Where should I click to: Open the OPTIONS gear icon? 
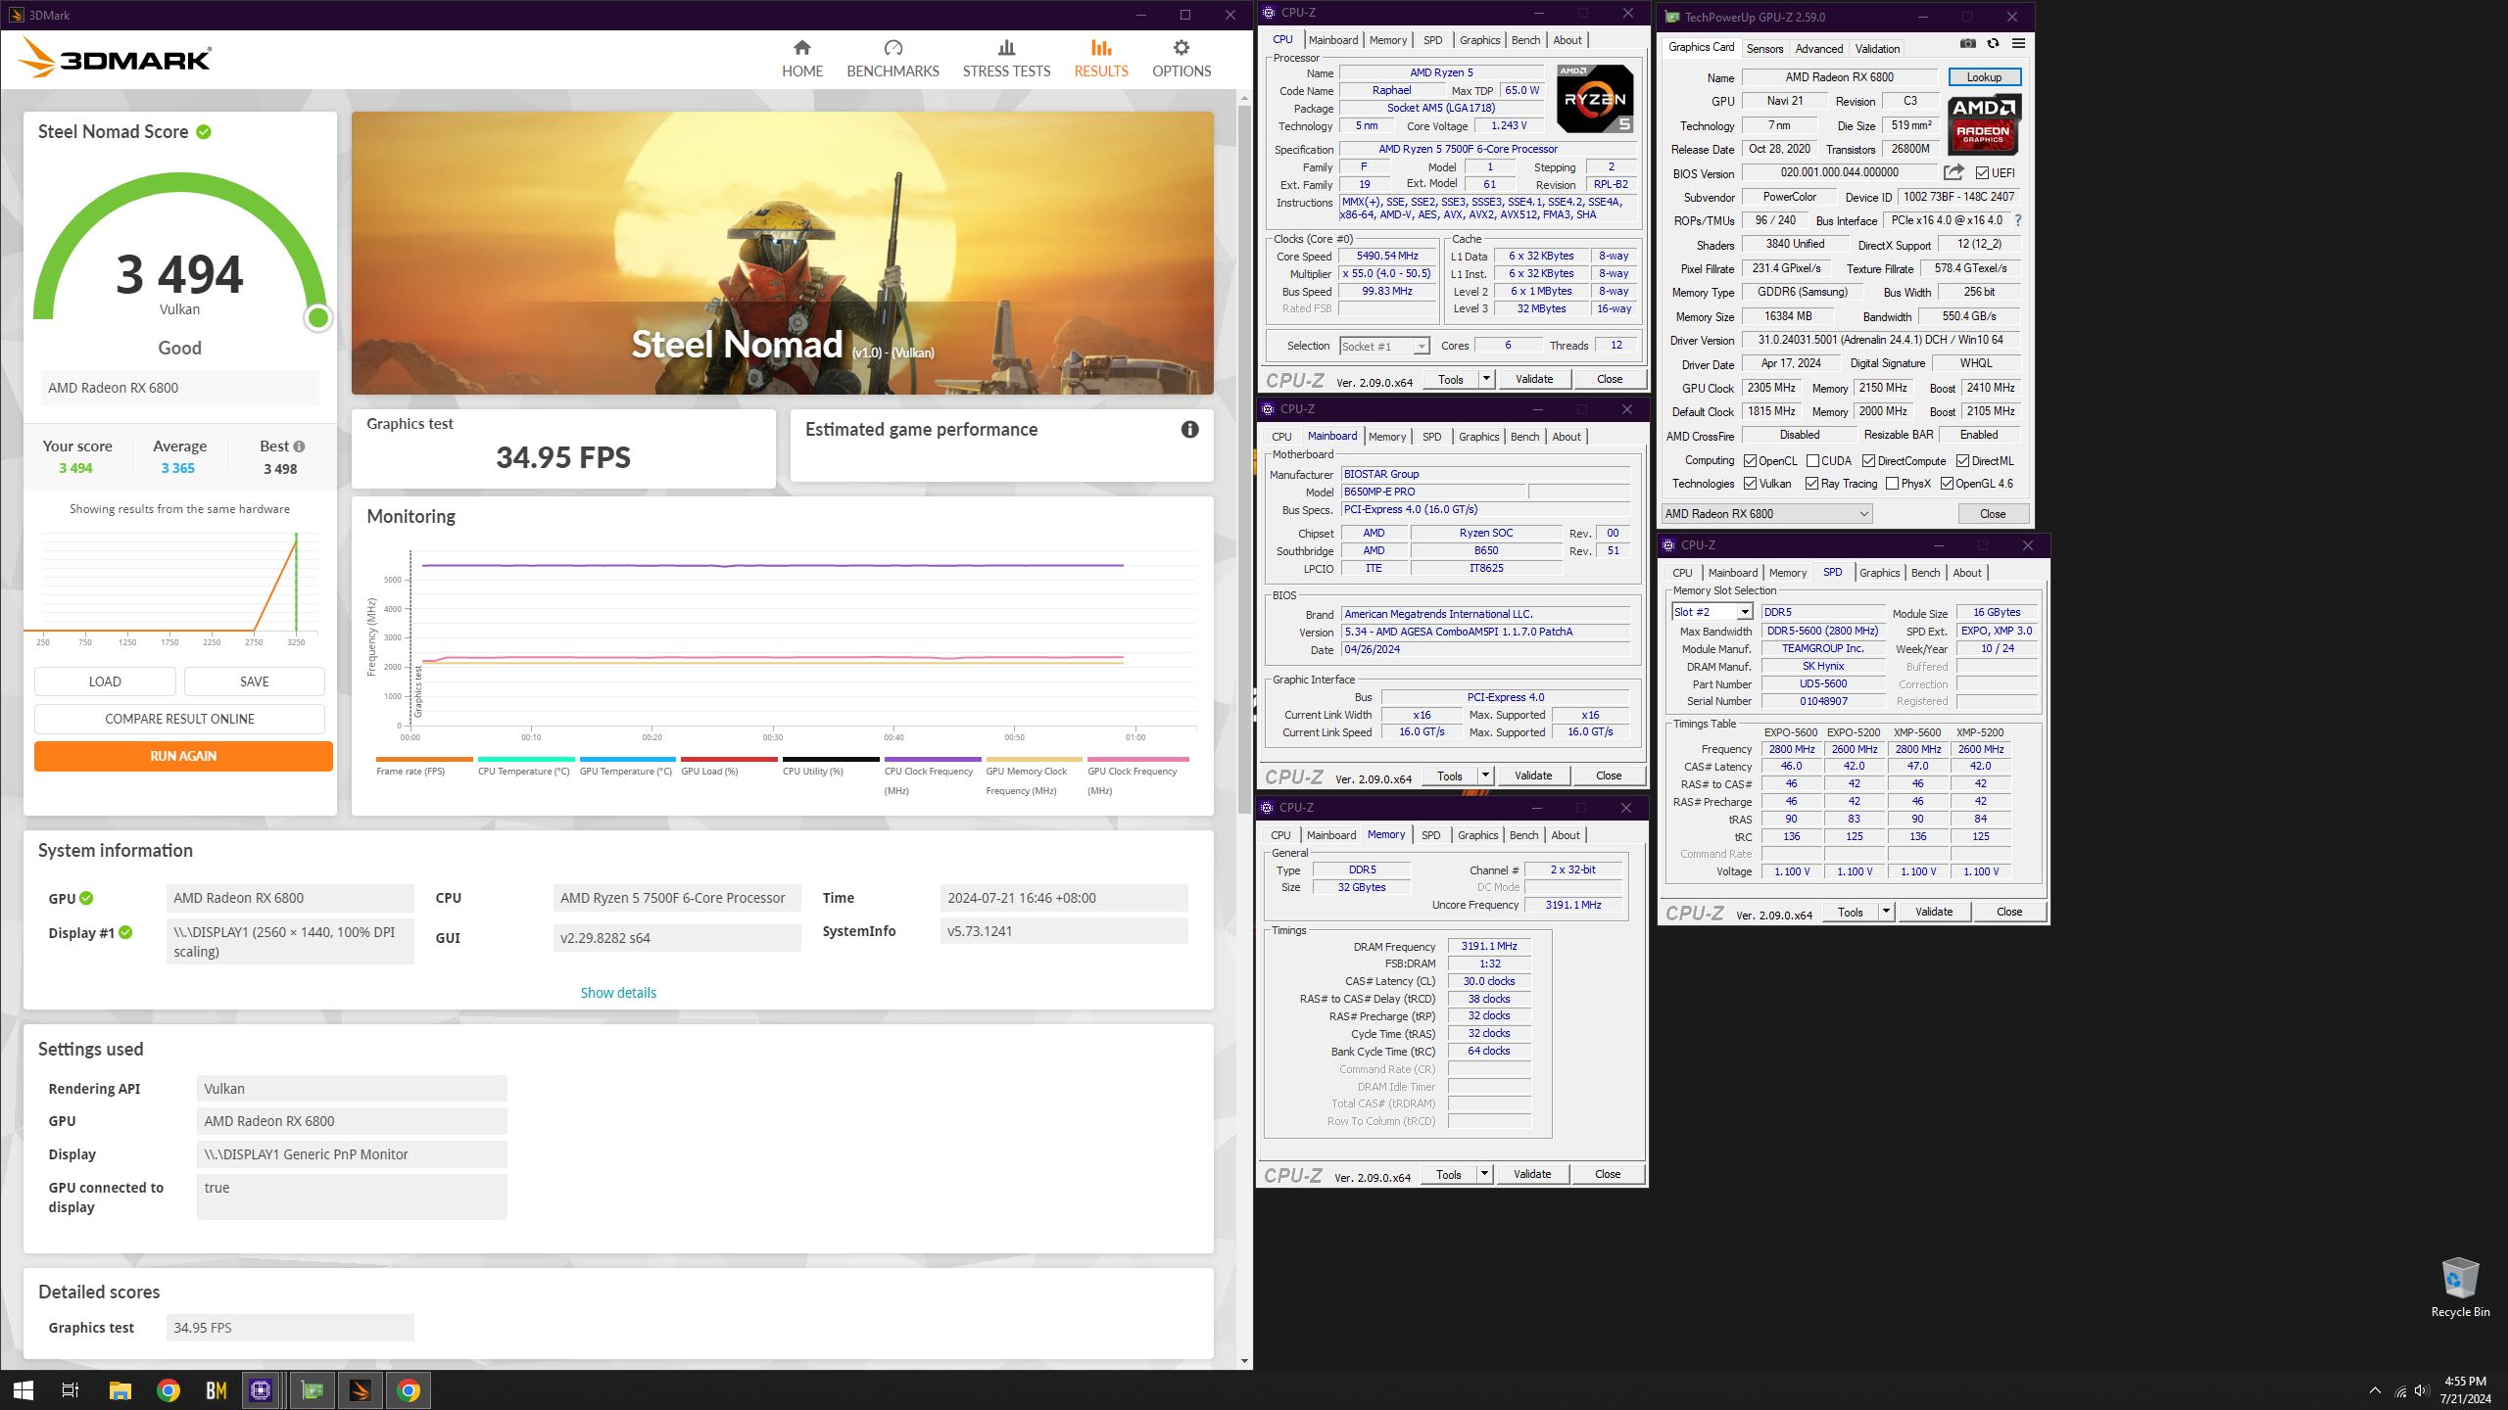click(x=1182, y=48)
